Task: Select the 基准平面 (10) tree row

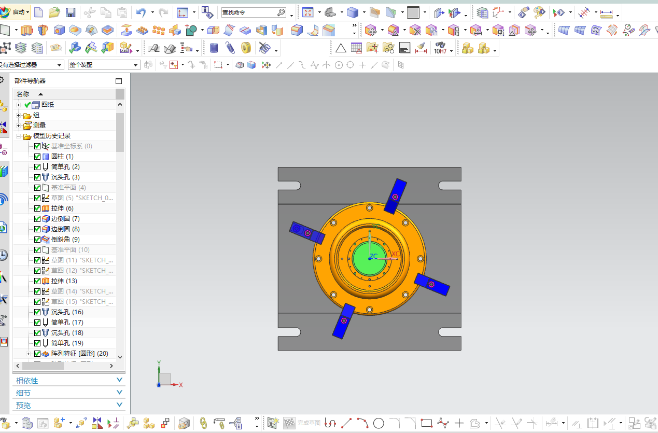Action: coord(64,250)
